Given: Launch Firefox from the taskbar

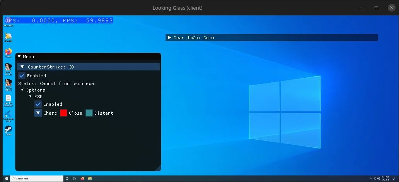Looking at the screenshot, I should 82,179.
